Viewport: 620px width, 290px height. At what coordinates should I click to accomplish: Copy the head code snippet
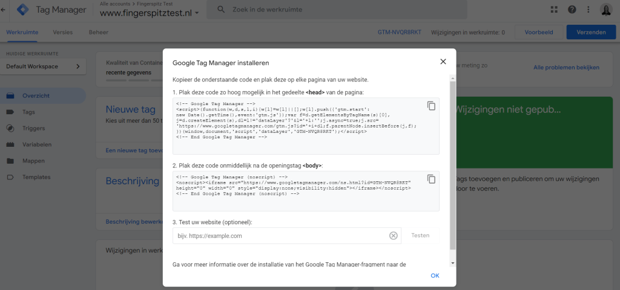(431, 106)
